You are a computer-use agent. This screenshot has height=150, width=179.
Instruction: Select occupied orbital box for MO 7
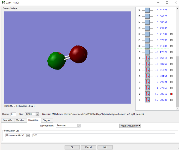[147, 64]
